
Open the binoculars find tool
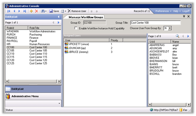coord(43,11)
